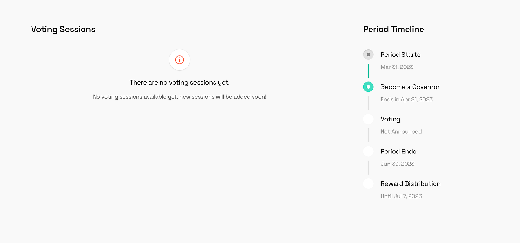Click the Period Starts label
Image resolution: width=520 pixels, height=243 pixels.
point(400,55)
